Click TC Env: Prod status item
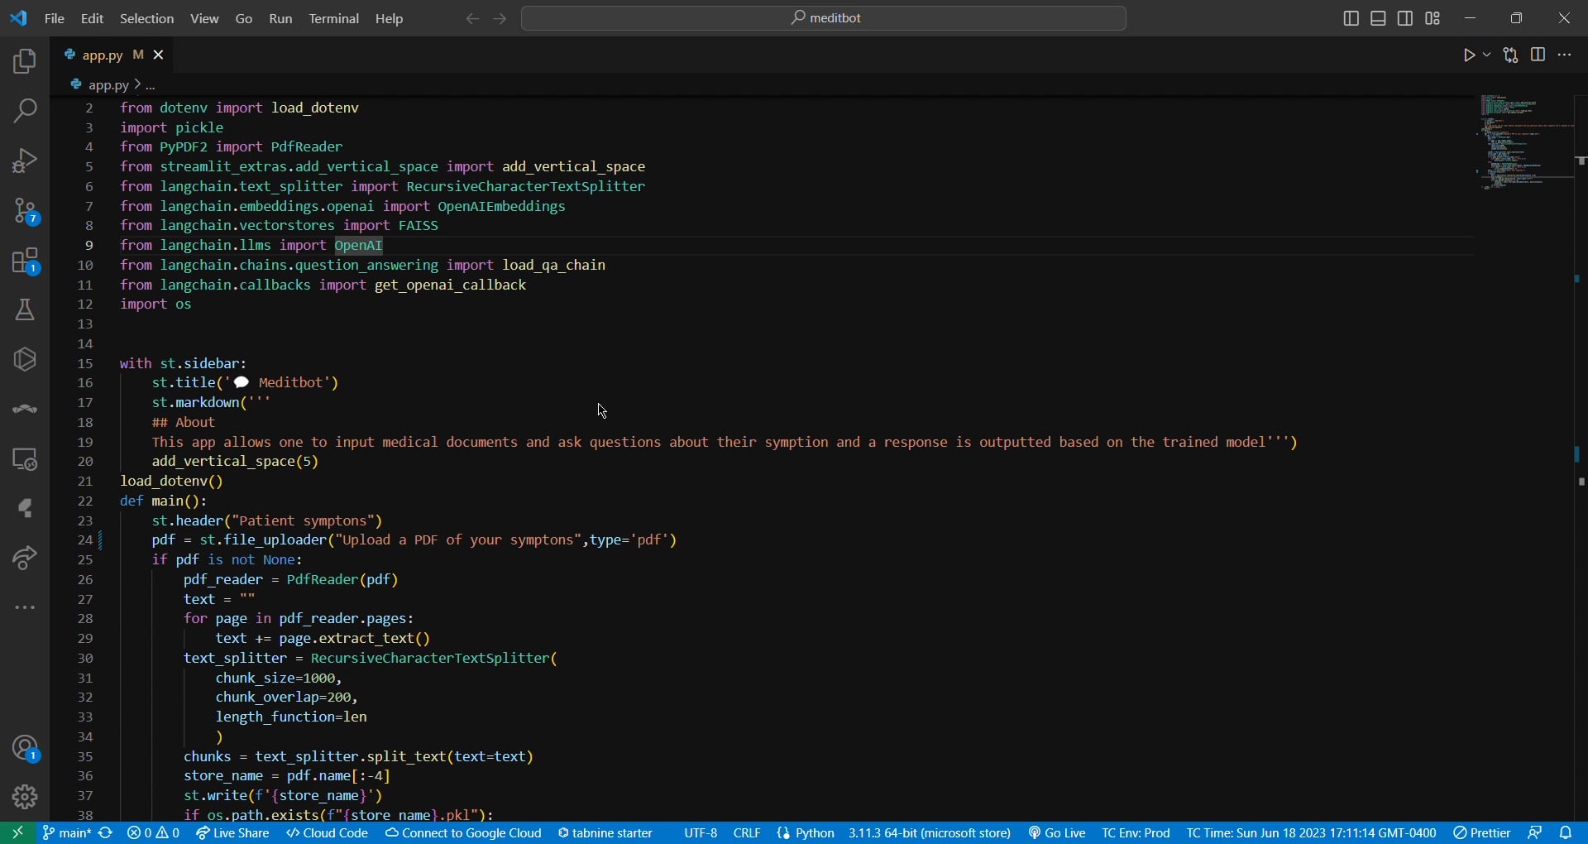This screenshot has width=1588, height=844. [1136, 833]
